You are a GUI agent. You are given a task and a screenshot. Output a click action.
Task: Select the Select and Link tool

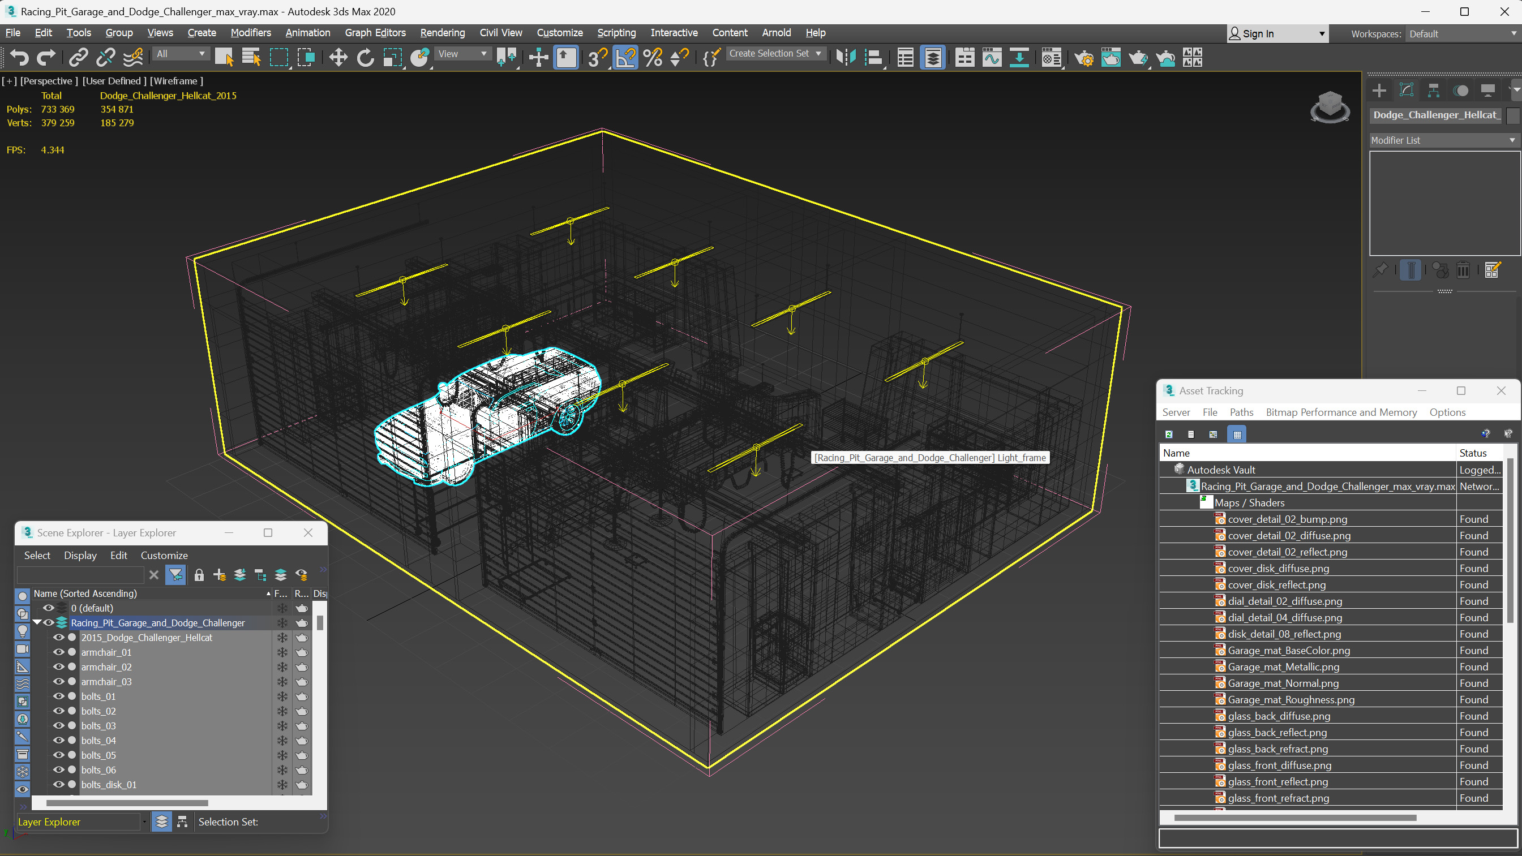(x=78, y=57)
